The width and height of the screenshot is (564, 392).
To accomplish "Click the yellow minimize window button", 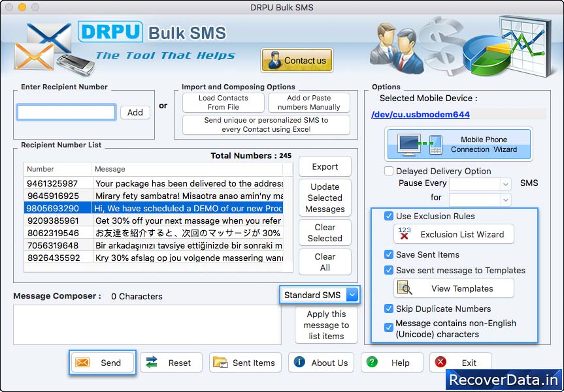I will (x=22, y=7).
